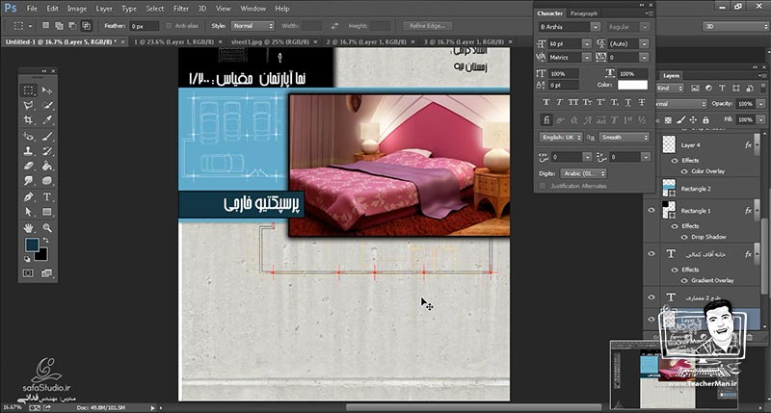Image resolution: width=771 pixels, height=413 pixels.
Task: Click the Feather input field
Action: click(x=145, y=26)
